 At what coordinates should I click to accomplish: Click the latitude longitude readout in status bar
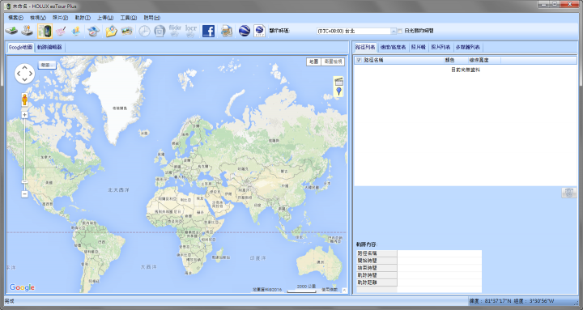click(x=512, y=301)
